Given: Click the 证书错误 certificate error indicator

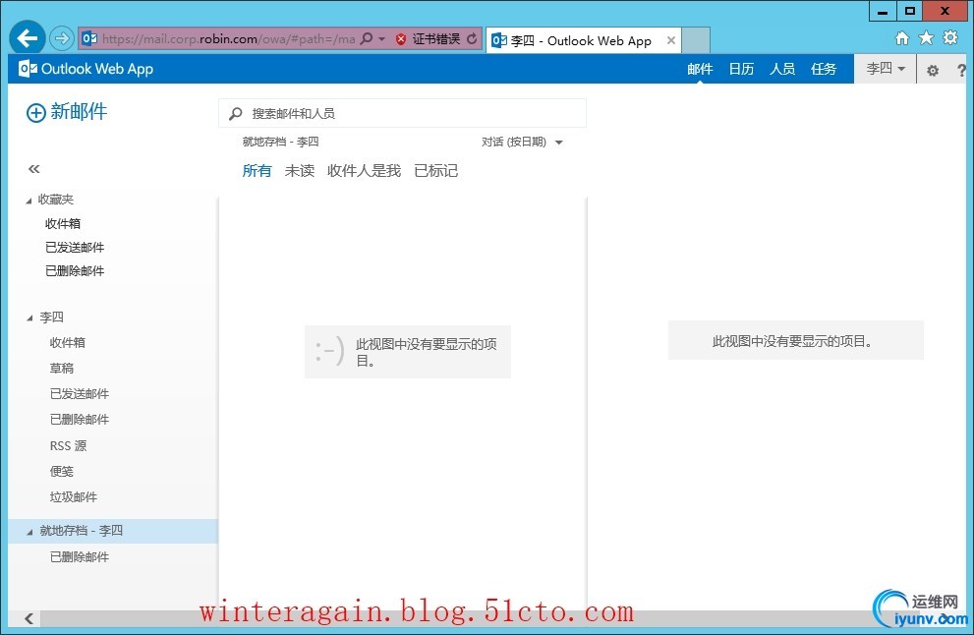Looking at the screenshot, I should pos(428,39).
